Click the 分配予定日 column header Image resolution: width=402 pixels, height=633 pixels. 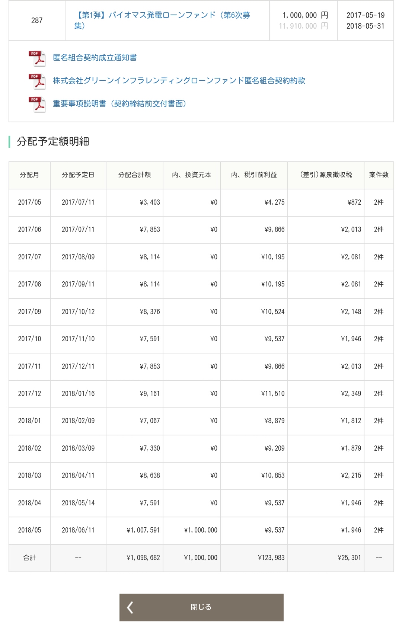(x=78, y=175)
